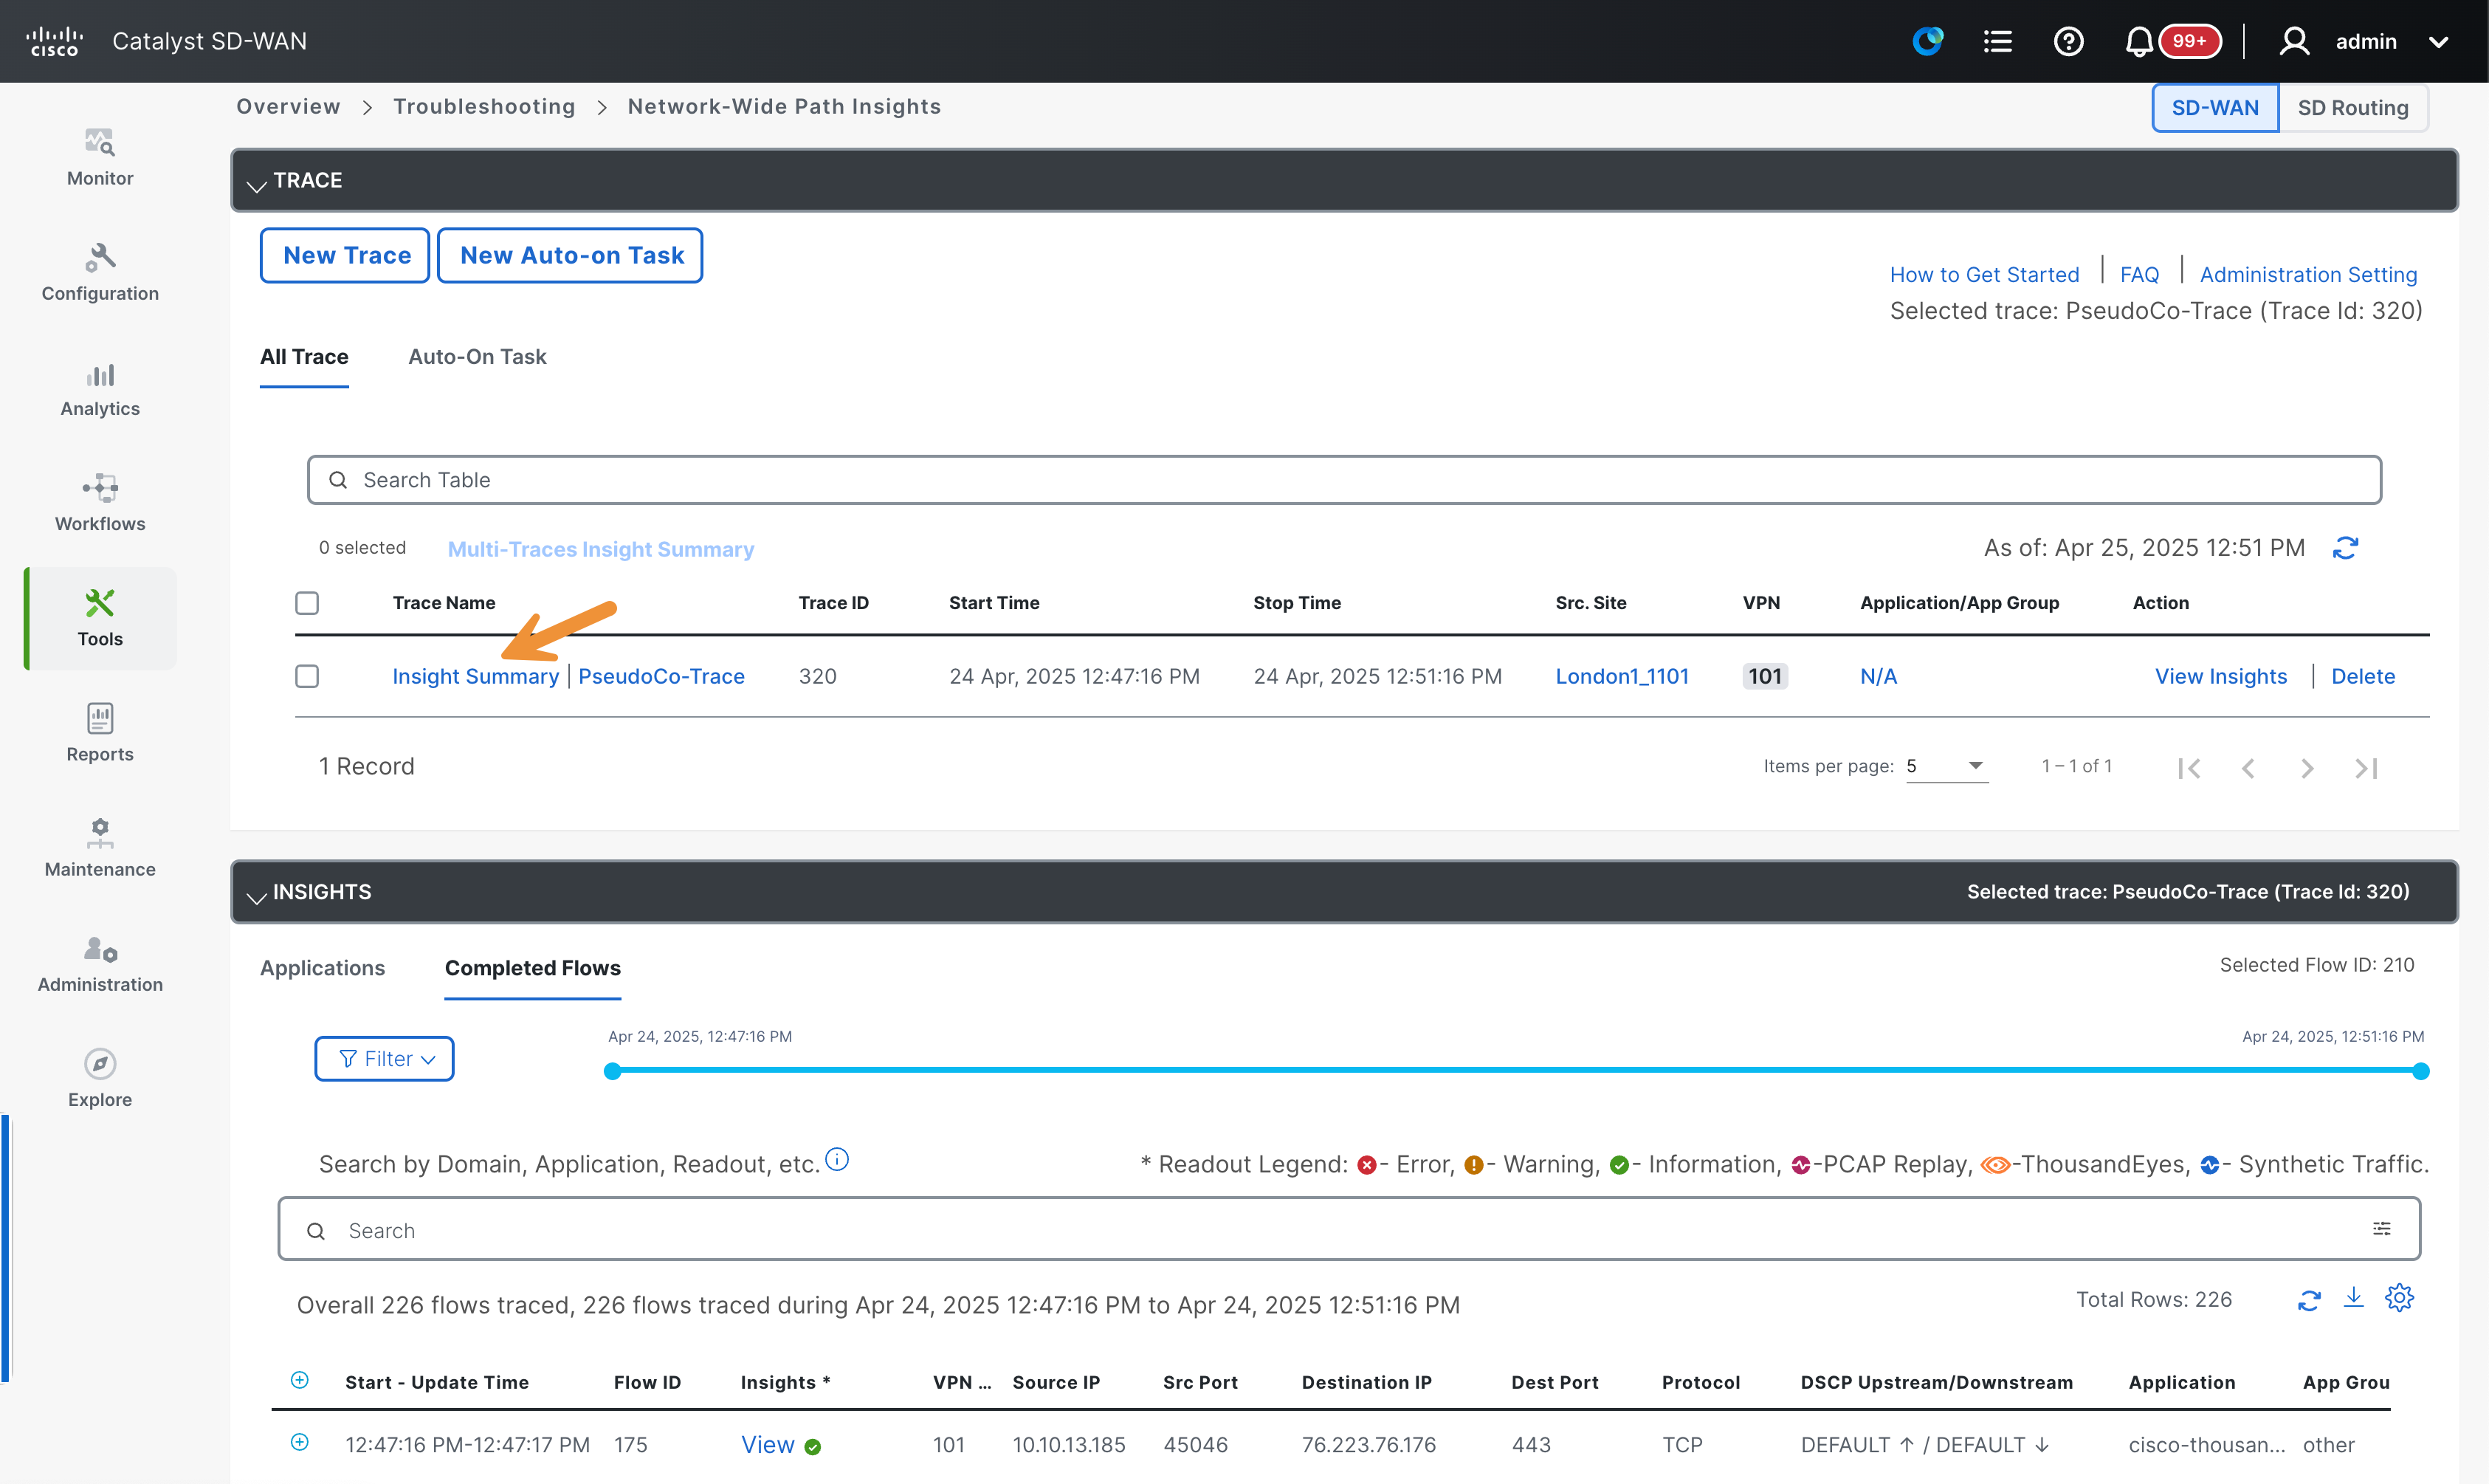This screenshot has width=2489, height=1484.
Task: Open the Items per page dropdown
Action: [x=1946, y=766]
